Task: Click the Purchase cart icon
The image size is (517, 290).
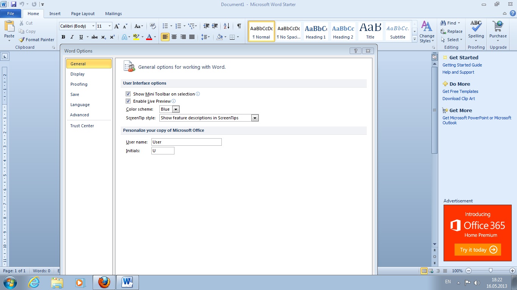Action: click(x=498, y=26)
